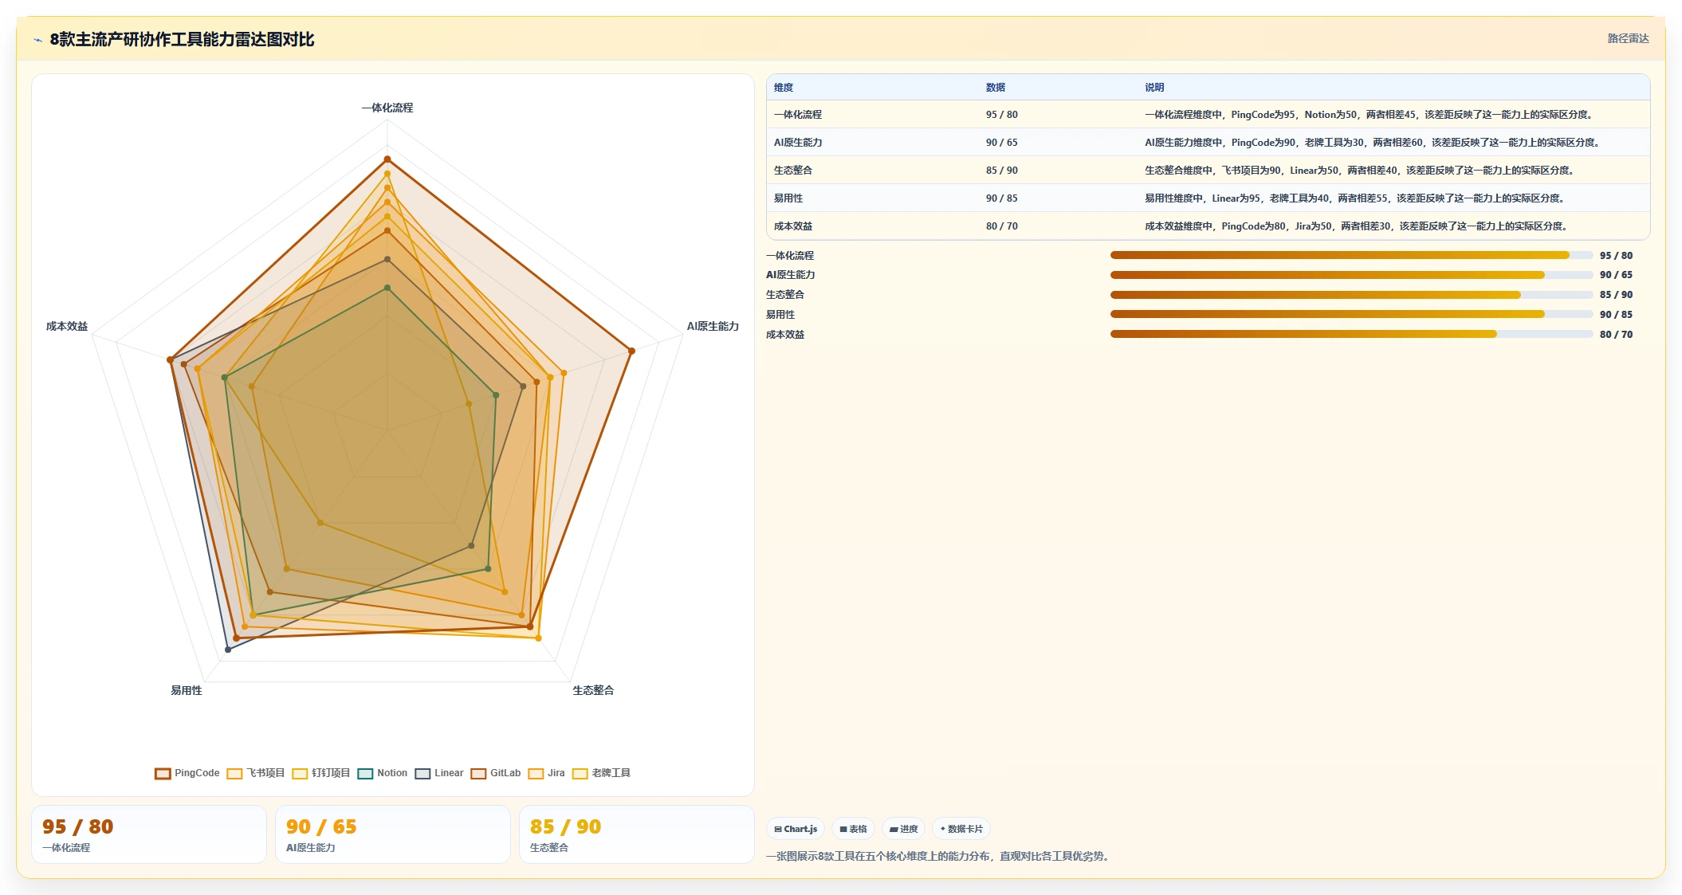This screenshot has width=1682, height=895.
Task: Click description text mentioning Jira为50
Action: pyautogui.click(x=1358, y=226)
